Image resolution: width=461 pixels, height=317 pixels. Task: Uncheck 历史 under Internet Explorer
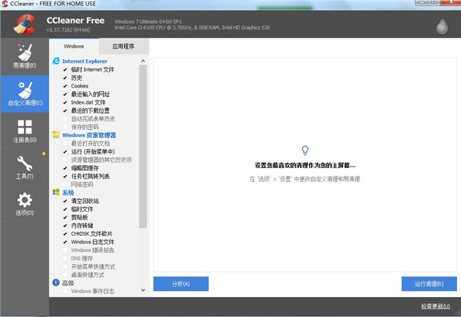click(x=65, y=78)
